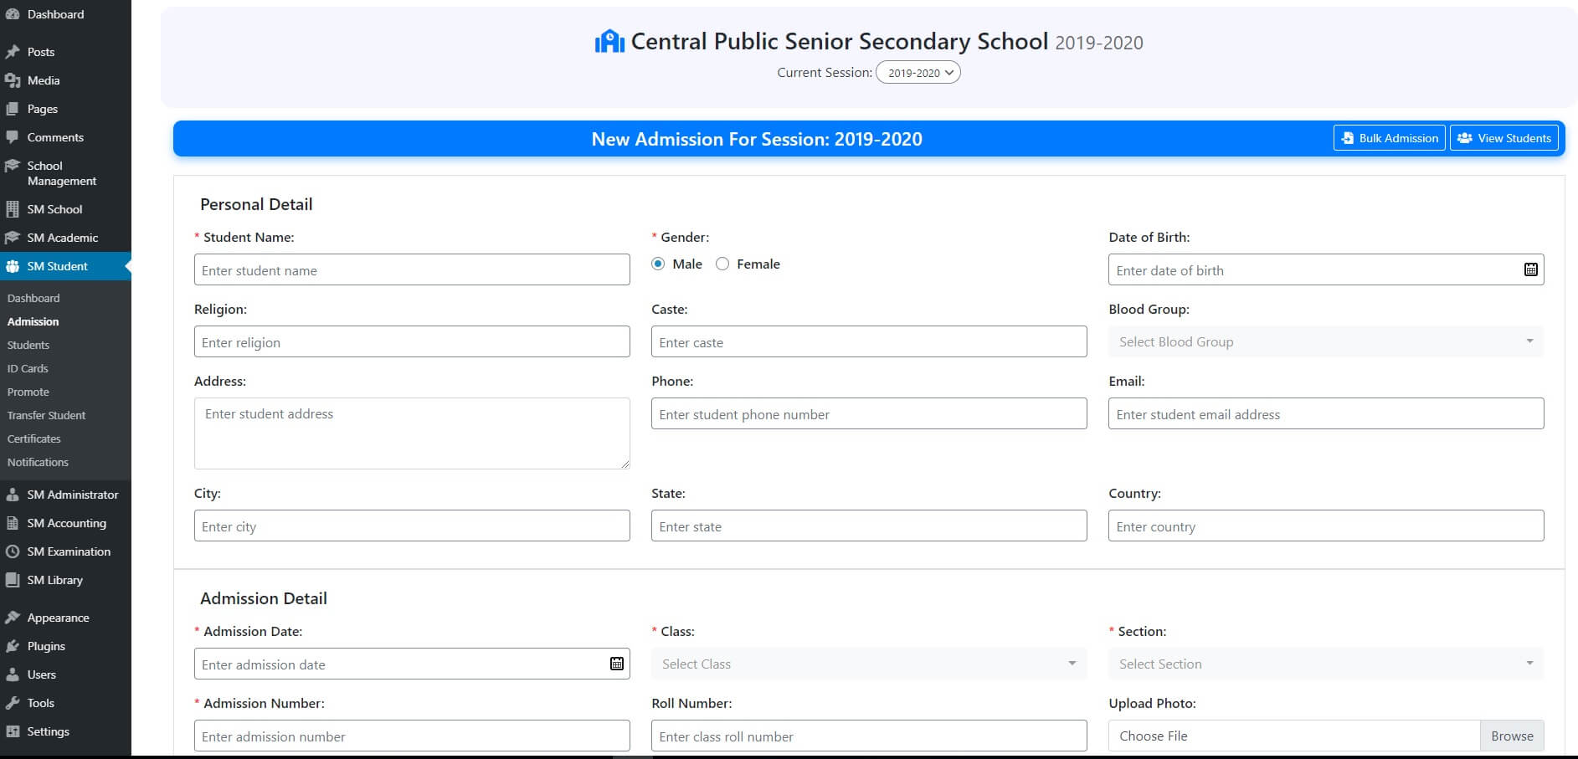1578x759 pixels.
Task: Click the SM Accounting sidebar icon
Action: 13,523
